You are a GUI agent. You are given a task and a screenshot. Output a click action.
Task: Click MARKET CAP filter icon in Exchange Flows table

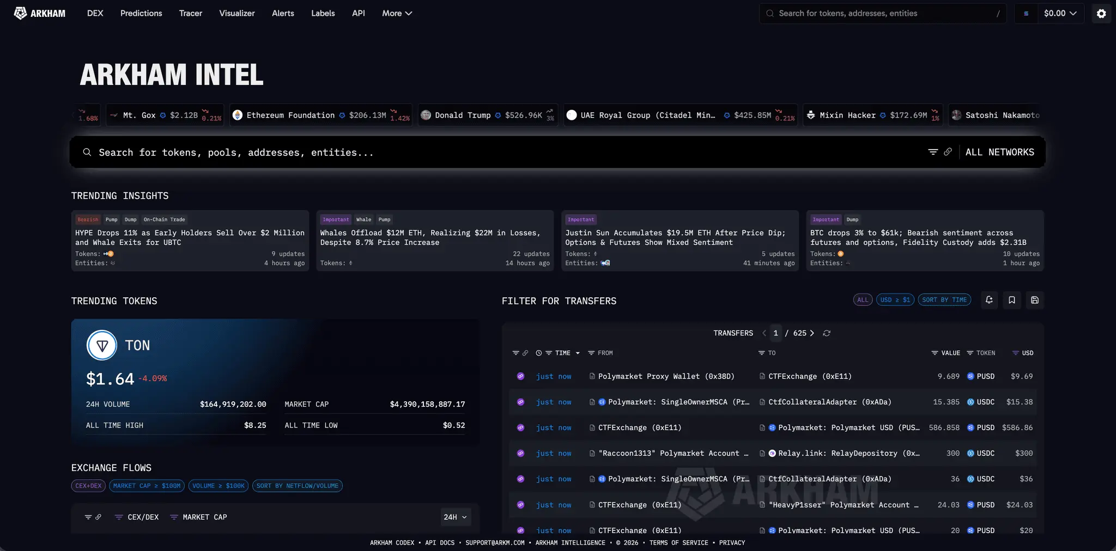[x=174, y=517]
